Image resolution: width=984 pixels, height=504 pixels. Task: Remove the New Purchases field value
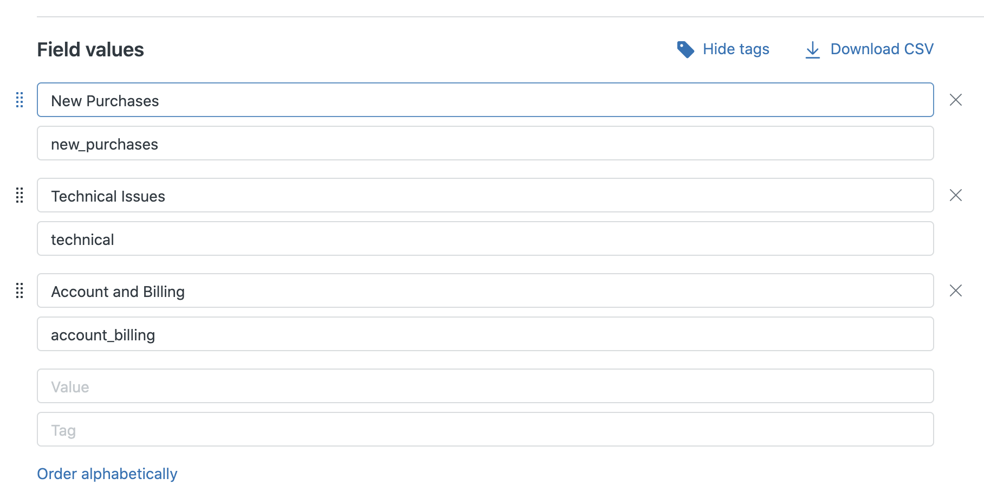[x=956, y=100]
